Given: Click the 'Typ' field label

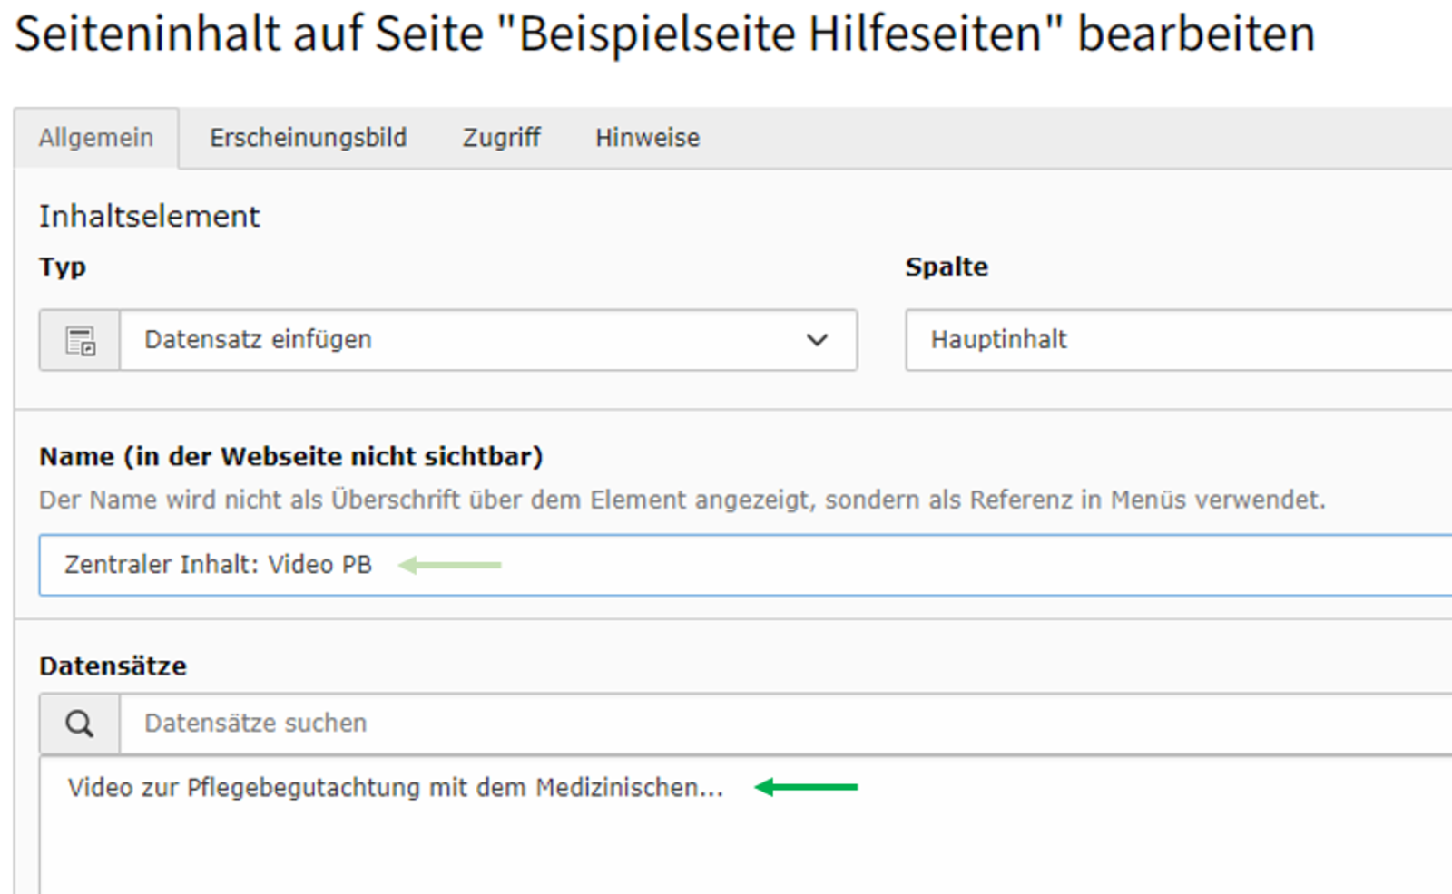Looking at the screenshot, I should tap(63, 267).
